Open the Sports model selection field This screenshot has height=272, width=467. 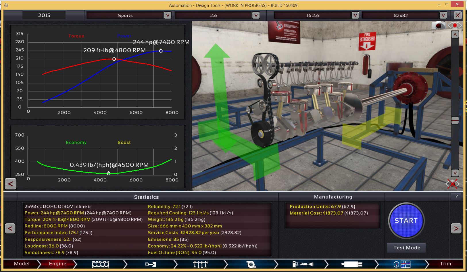coord(125,15)
